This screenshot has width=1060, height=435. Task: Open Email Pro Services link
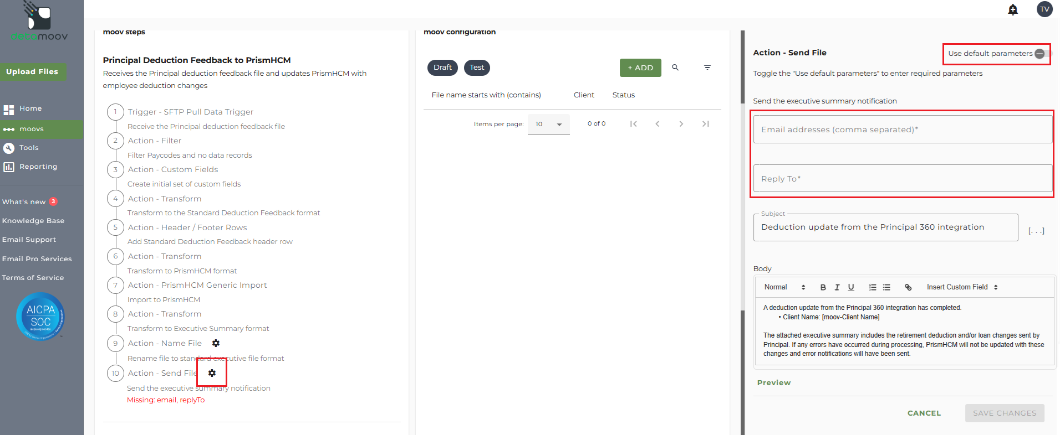click(37, 259)
